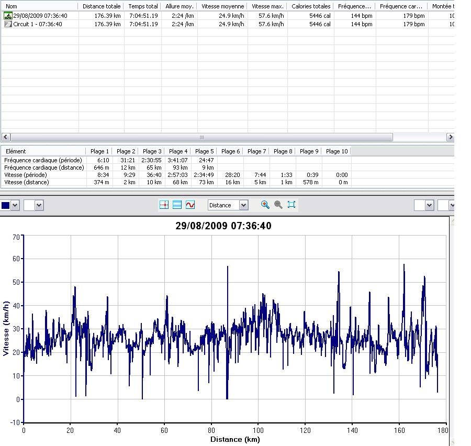This screenshot has height=446, width=471.
Task: Open the dropdown beside the left white swatch
Action: [x=39, y=206]
